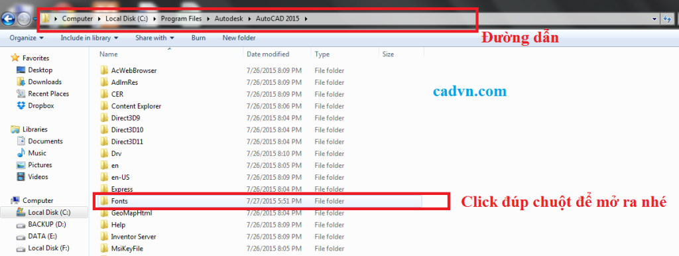This screenshot has height=256, width=679.
Task: Click the 7/27/2015 5:51 PM date cell
Action: point(274,201)
